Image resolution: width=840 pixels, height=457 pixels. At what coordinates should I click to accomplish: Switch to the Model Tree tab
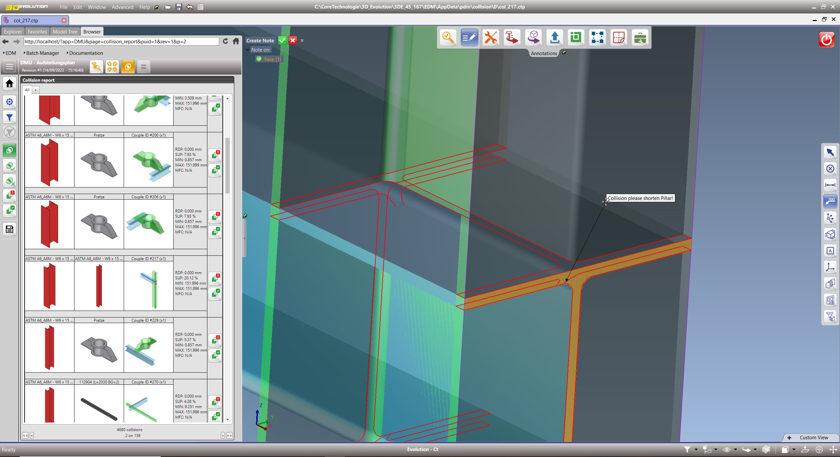[x=65, y=31]
